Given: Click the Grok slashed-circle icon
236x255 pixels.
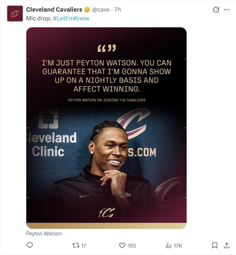Looking at the screenshot, I should pos(216,9).
